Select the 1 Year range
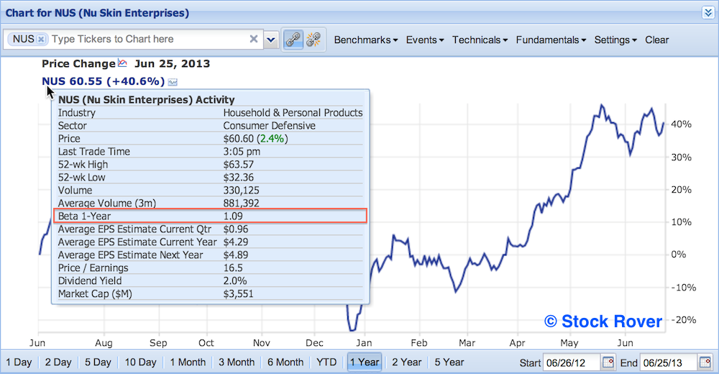The height and width of the screenshot is (374, 719). (x=365, y=362)
